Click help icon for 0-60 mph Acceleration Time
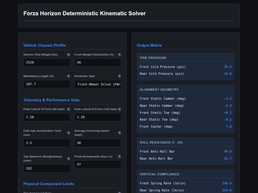The width and height of the screenshot is (258, 193). 68,133
